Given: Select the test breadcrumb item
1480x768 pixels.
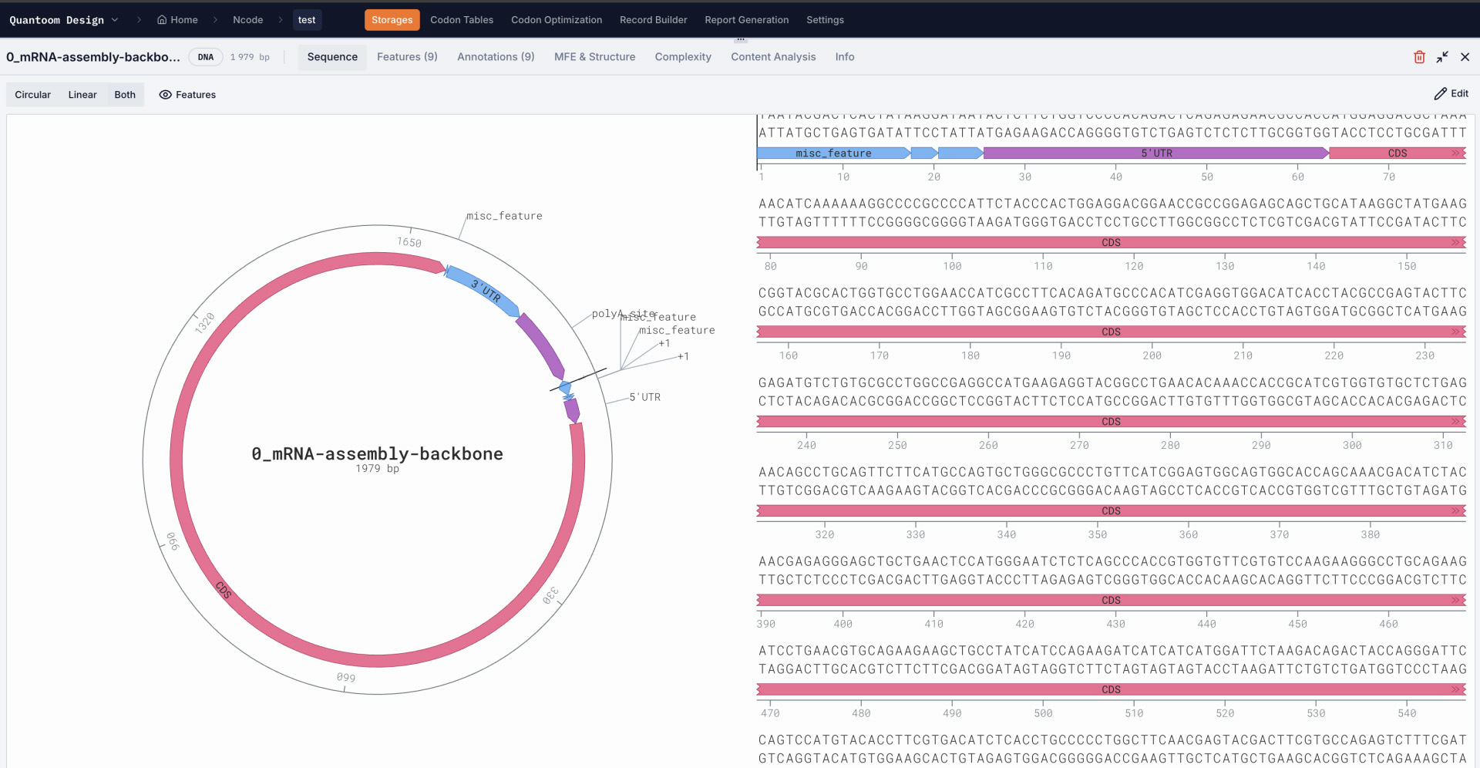Looking at the screenshot, I should [307, 20].
